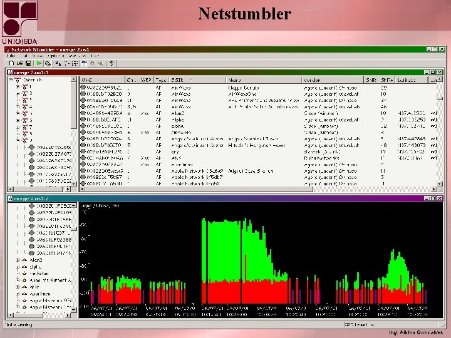
Task: Click the grey circle icon of the Alon2 row
Action: pos(83,113)
